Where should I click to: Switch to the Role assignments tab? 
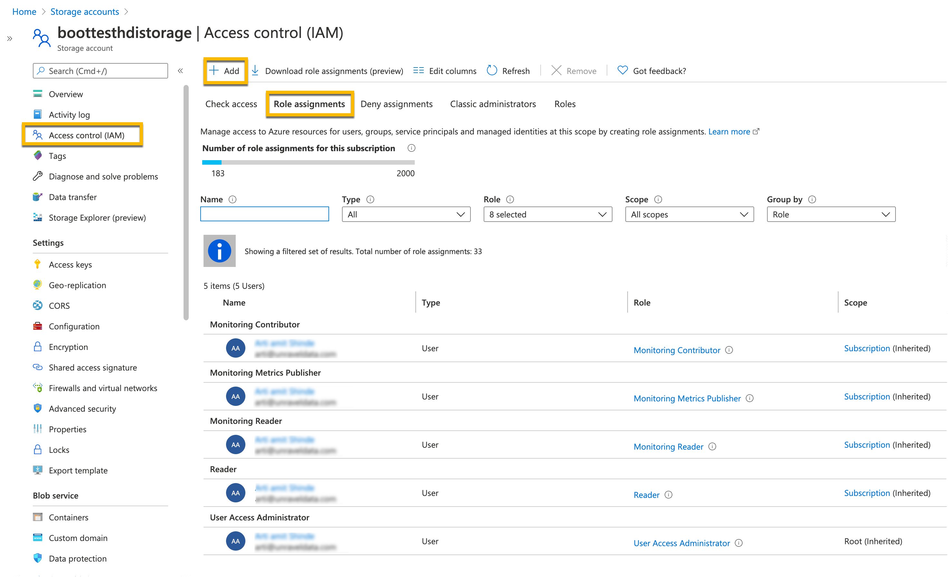309,104
